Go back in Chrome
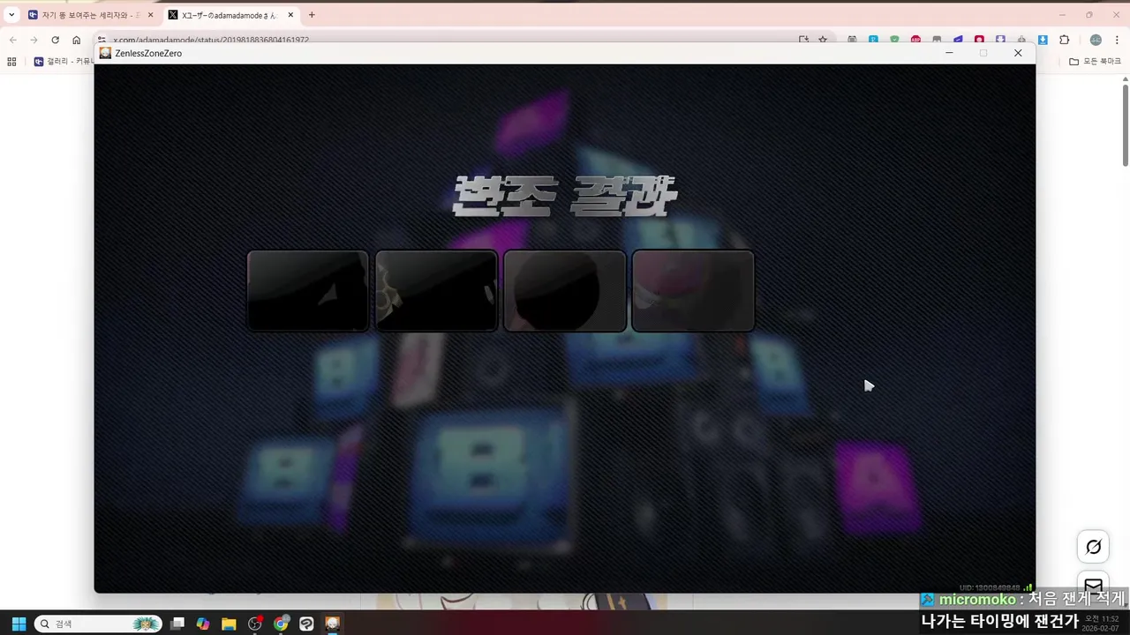This screenshot has width=1130, height=635. click(x=12, y=40)
